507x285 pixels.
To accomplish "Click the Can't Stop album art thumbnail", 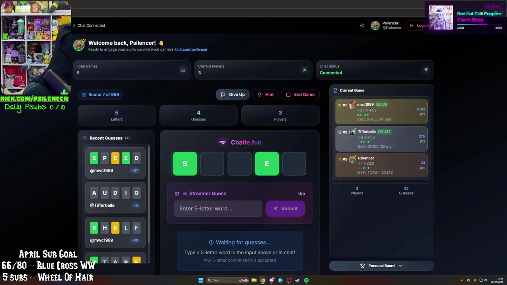I will [x=441, y=17].
